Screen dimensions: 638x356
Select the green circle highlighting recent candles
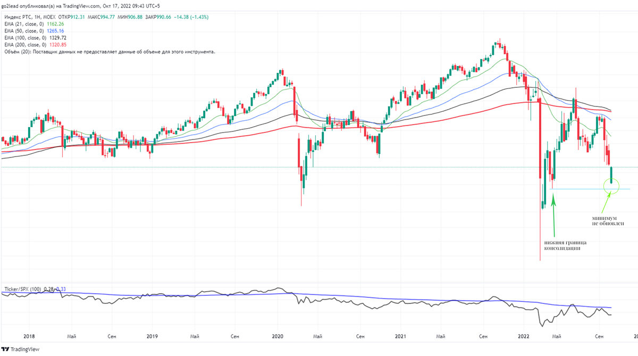tap(611, 185)
